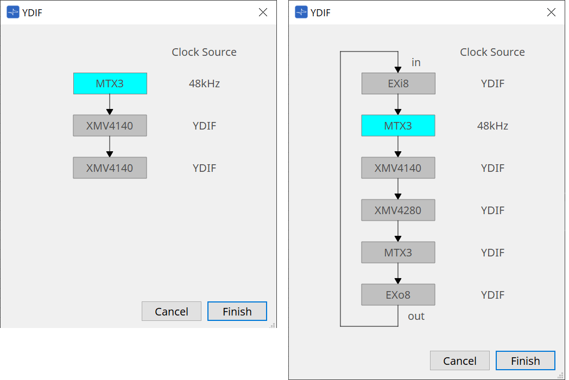Click the 48kHz clock source in left dialog

204,83
